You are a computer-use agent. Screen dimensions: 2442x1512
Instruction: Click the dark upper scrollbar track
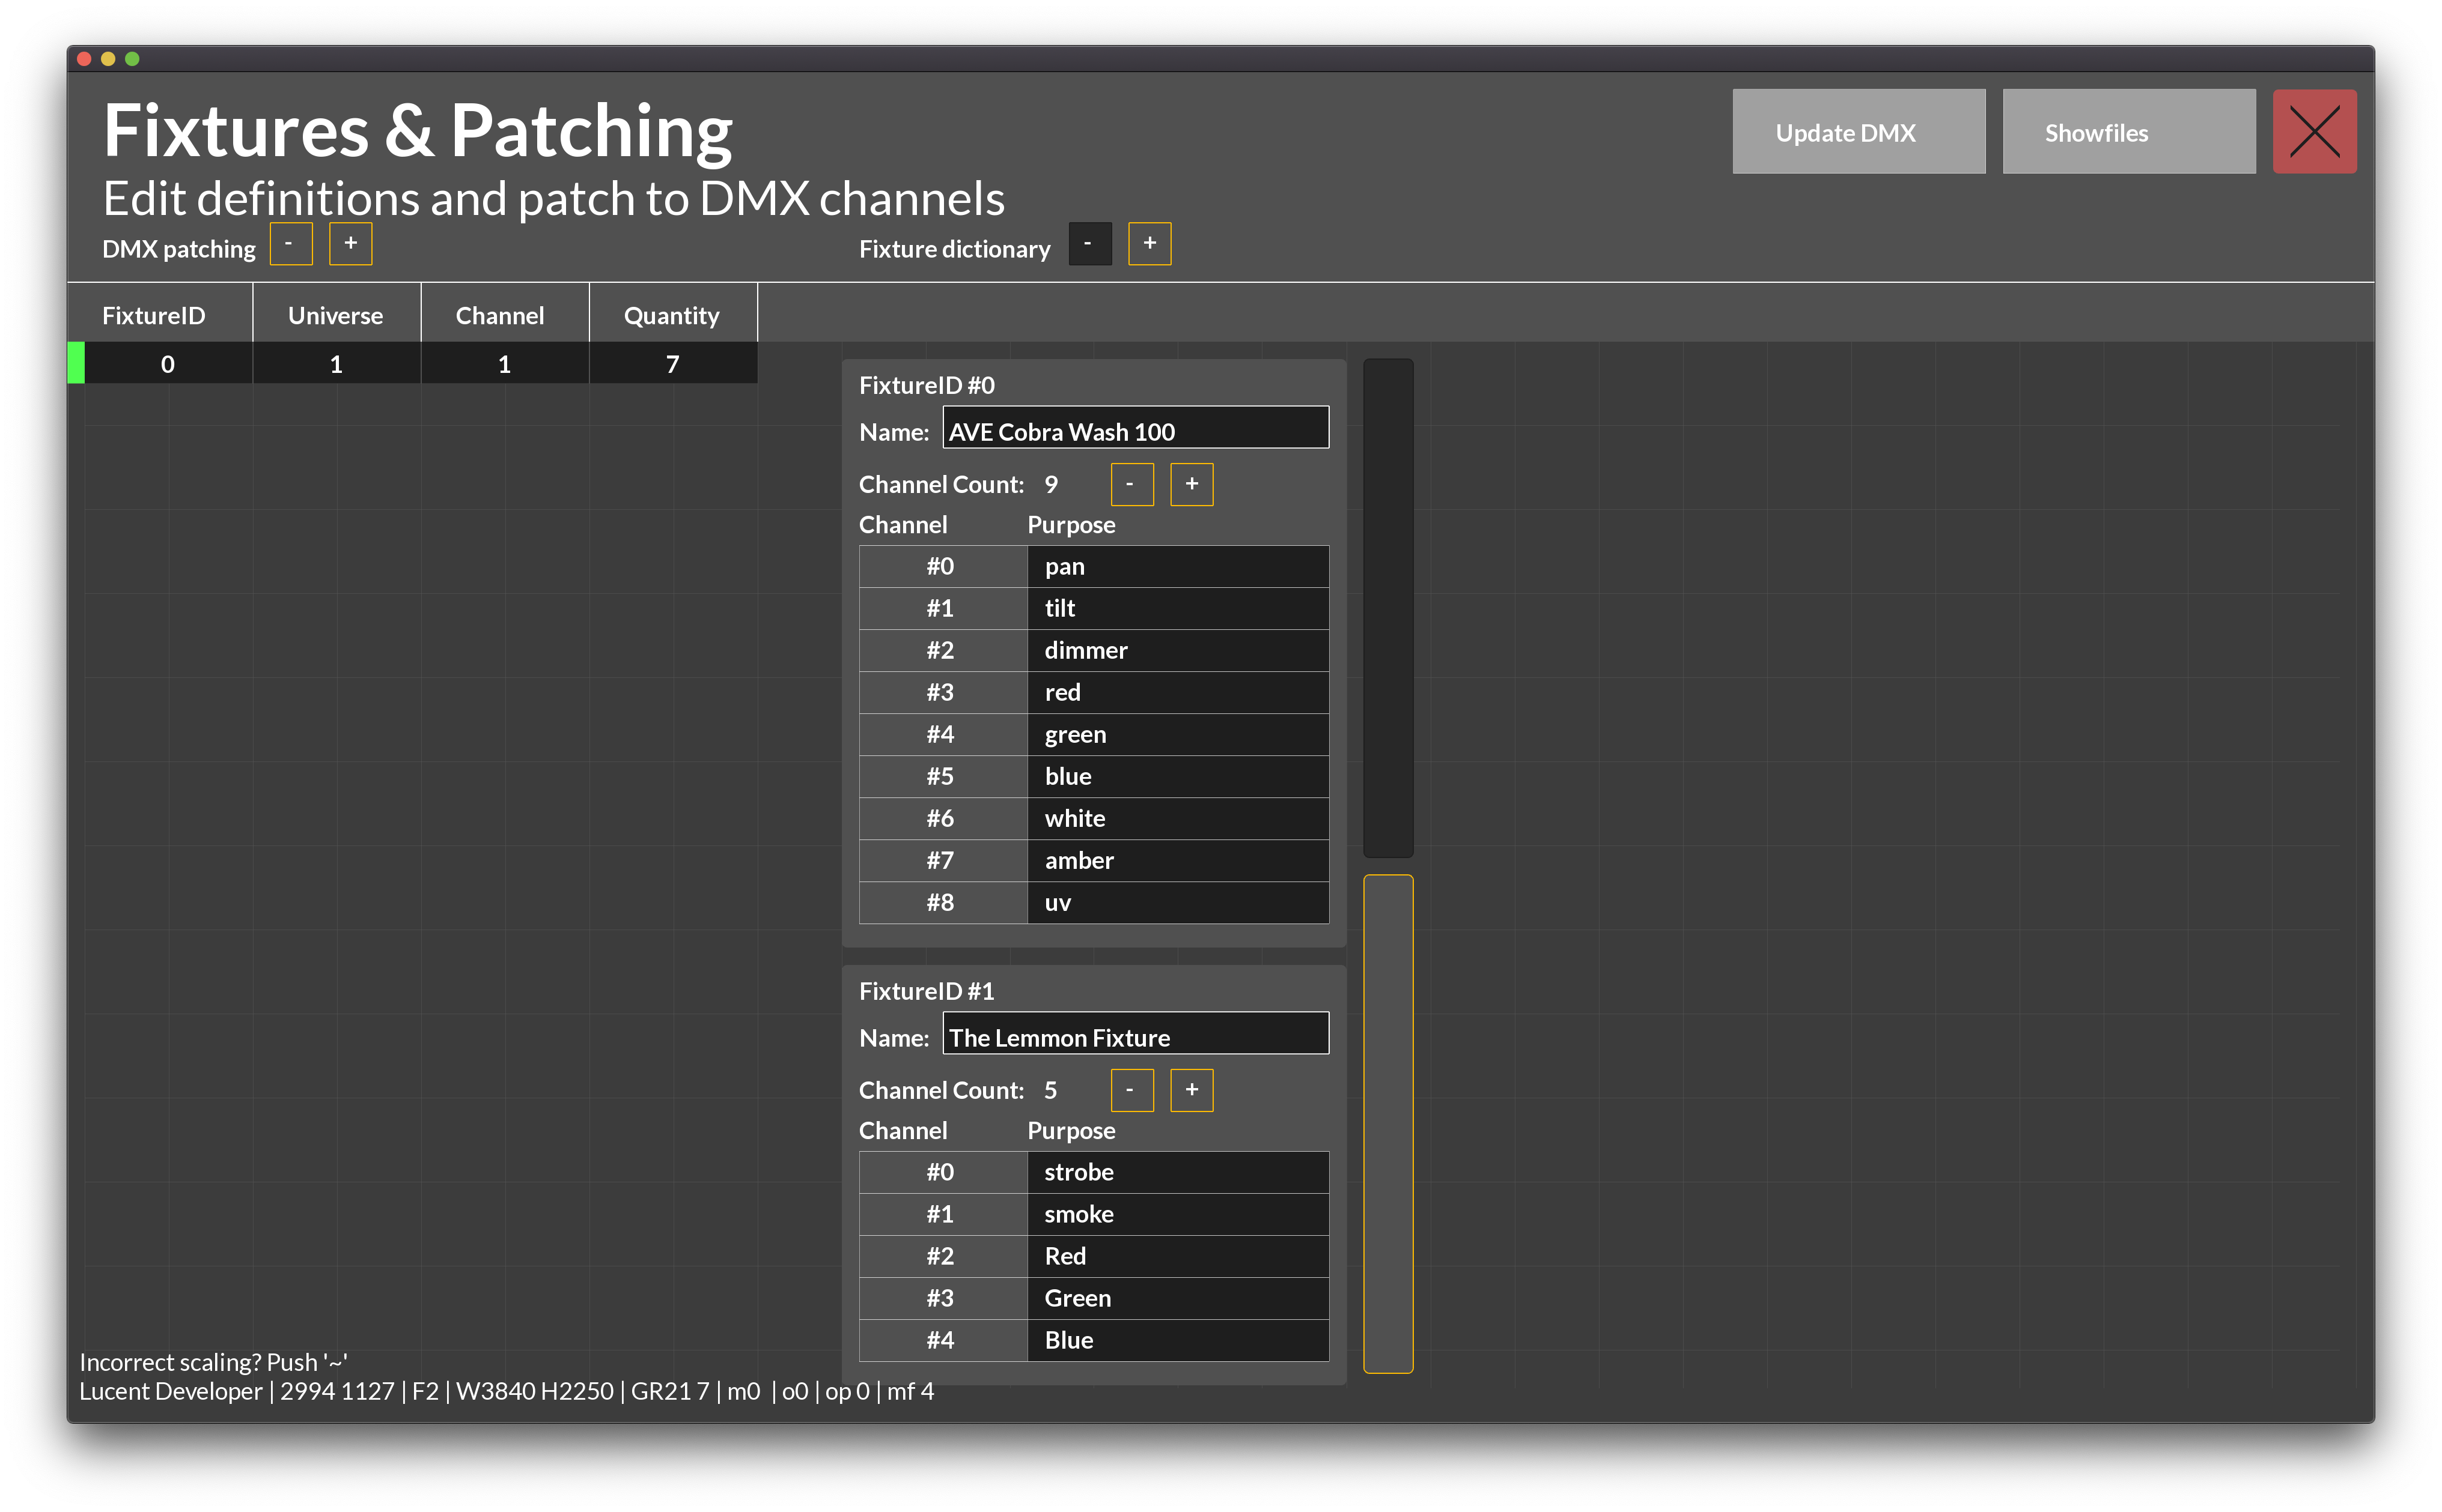coord(1387,608)
